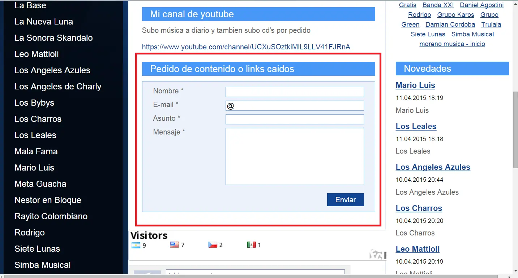Open La Sonora Skandalo in sidebar

53,38
